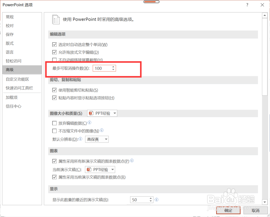Select 保存 in options sidebar

coord(22,35)
